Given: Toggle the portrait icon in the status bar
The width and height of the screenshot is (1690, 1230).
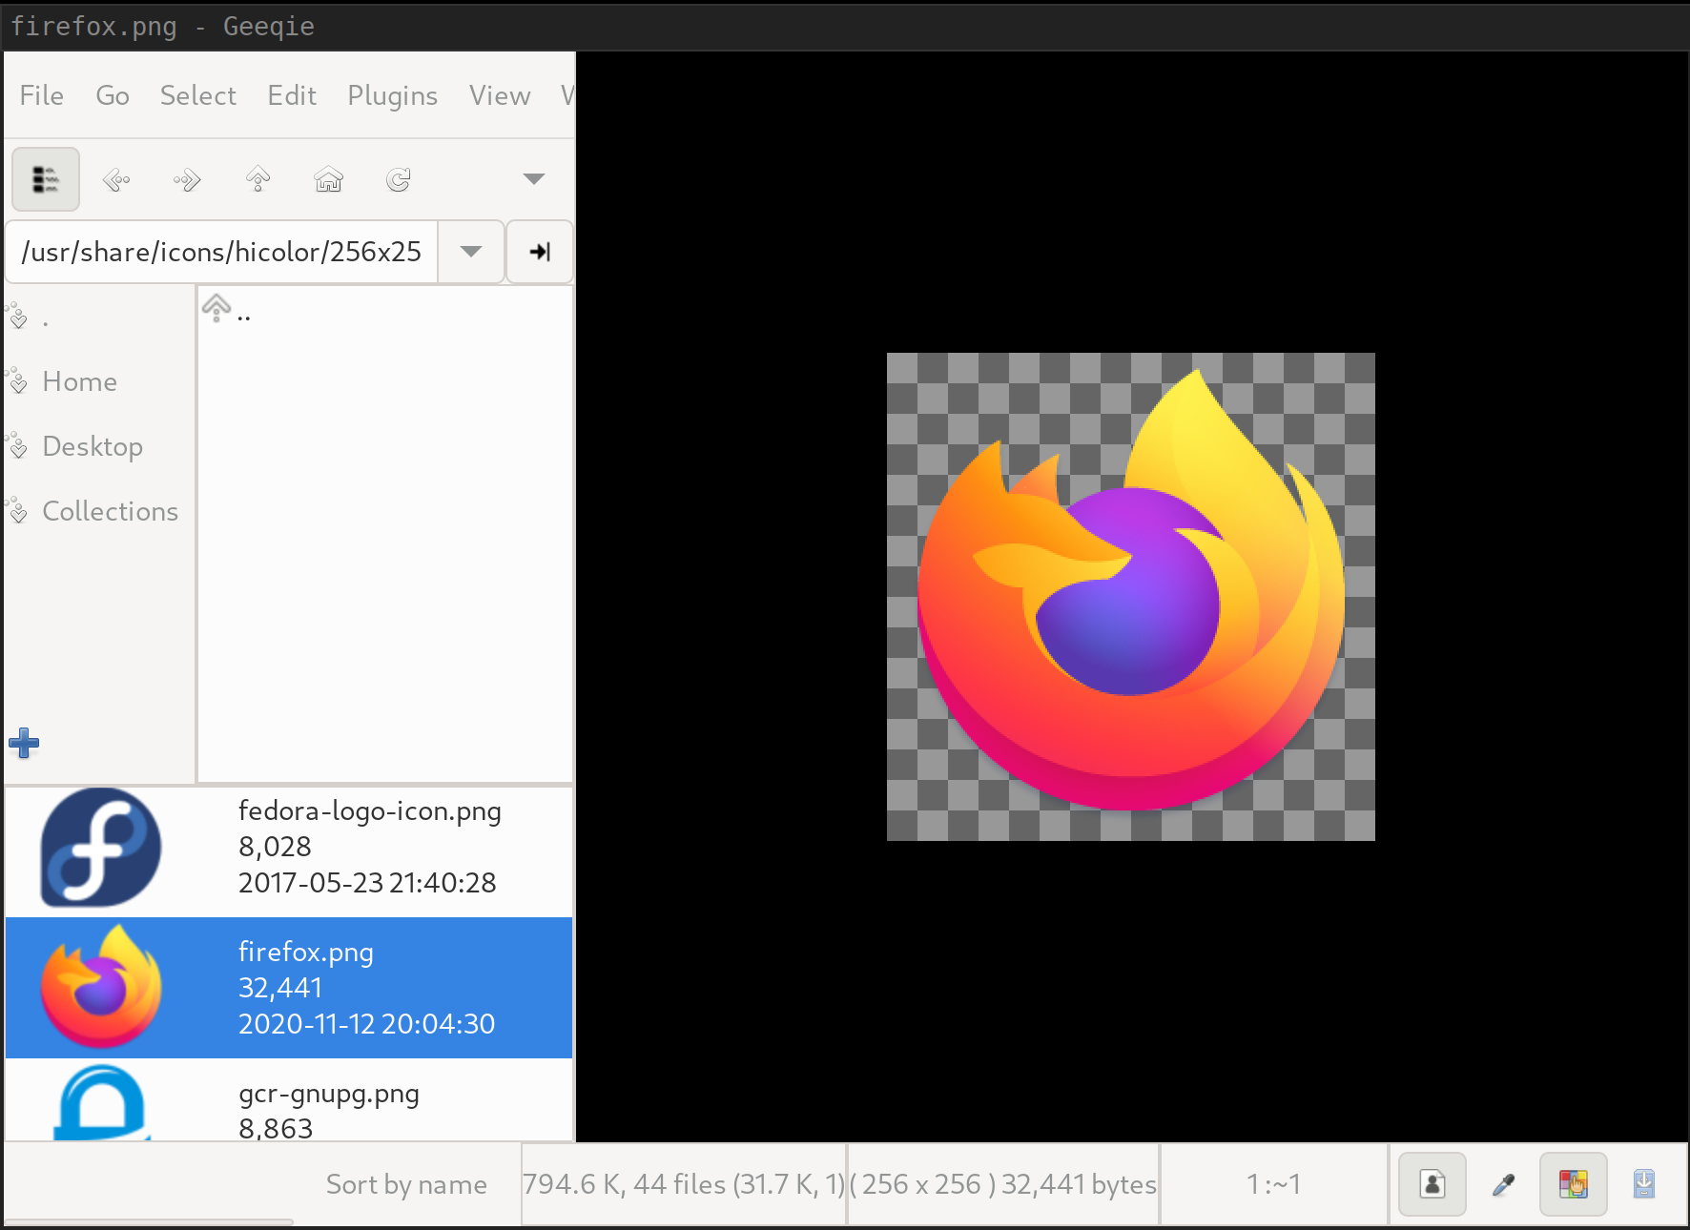Looking at the screenshot, I should click(x=1432, y=1184).
